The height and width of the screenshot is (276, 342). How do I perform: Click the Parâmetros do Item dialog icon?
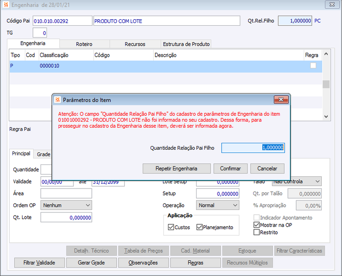point(58,100)
